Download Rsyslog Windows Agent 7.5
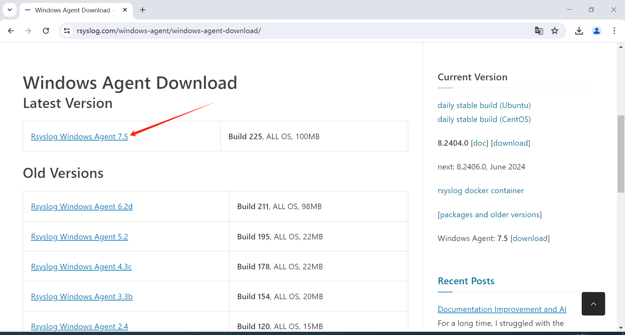 coord(79,137)
